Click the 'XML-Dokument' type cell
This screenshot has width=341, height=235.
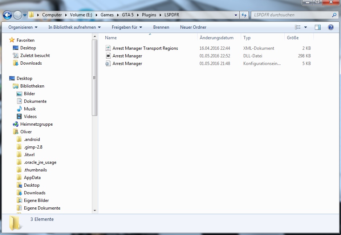coord(259,48)
